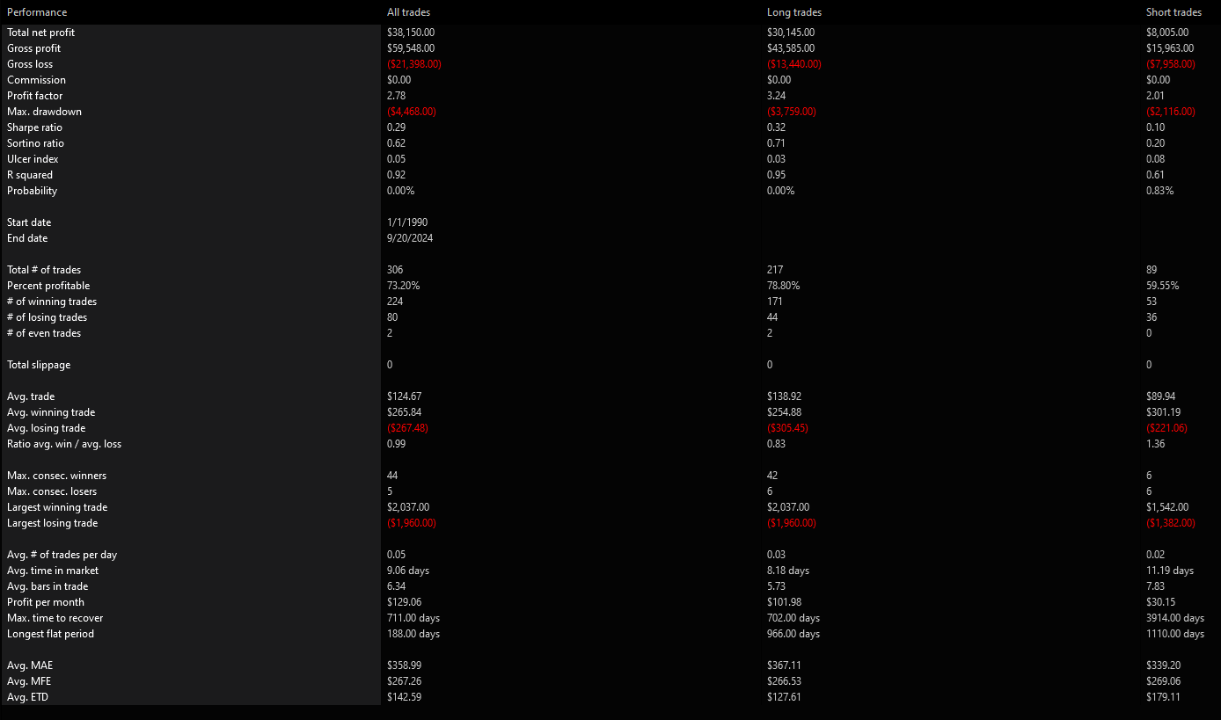Select the Gross profit row label
The height and width of the screenshot is (720, 1221).
pyautogui.click(x=34, y=48)
